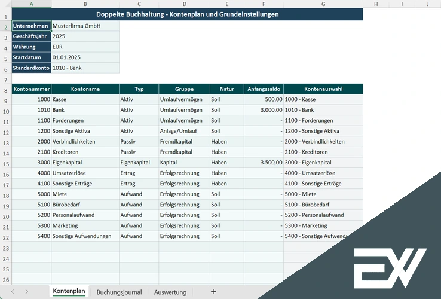Select column G header

323,4
